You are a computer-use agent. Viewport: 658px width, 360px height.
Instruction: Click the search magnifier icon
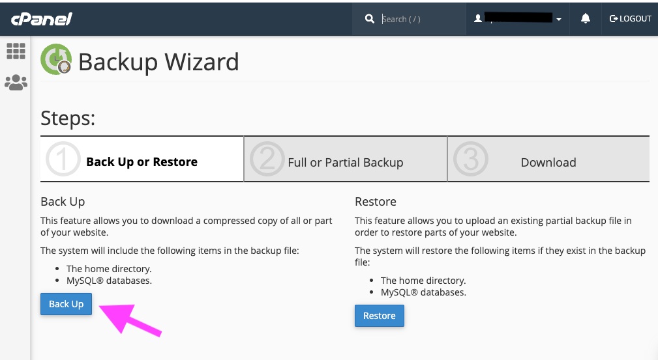(x=370, y=19)
